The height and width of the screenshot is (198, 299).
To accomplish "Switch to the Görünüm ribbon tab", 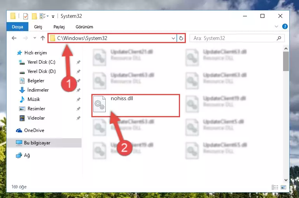I will (84, 27).
